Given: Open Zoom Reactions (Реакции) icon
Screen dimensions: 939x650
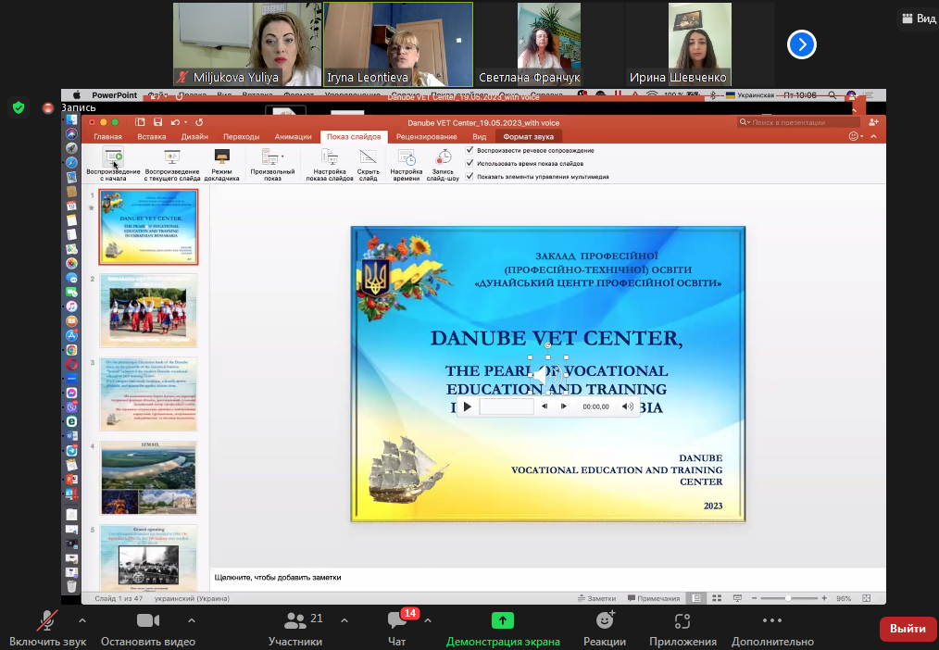Looking at the screenshot, I should [x=605, y=620].
